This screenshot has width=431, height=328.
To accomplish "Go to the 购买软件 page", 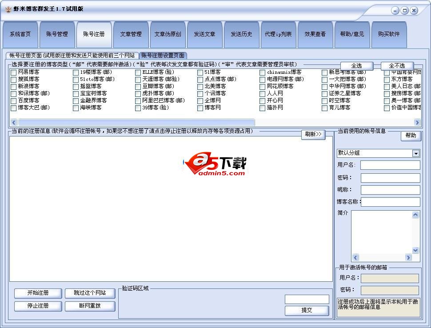I will (388, 34).
